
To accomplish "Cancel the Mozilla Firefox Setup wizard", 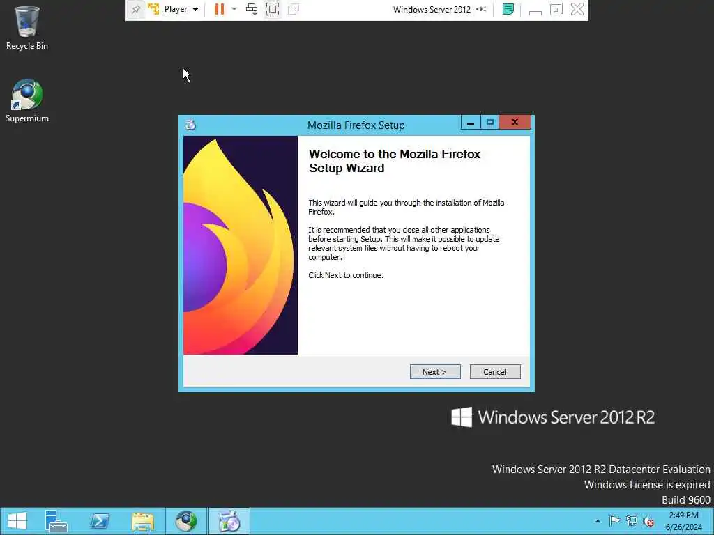I will click(x=495, y=372).
